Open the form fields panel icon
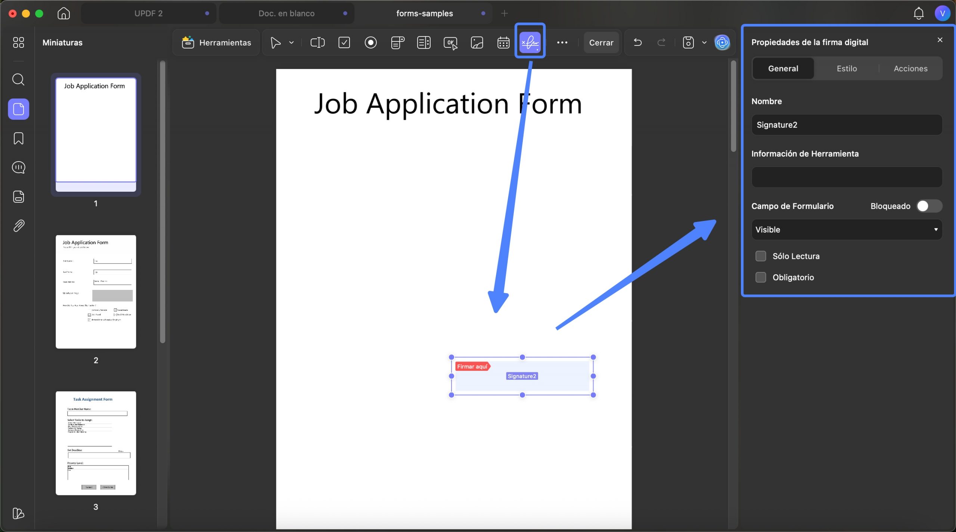The image size is (956, 532). click(x=18, y=197)
